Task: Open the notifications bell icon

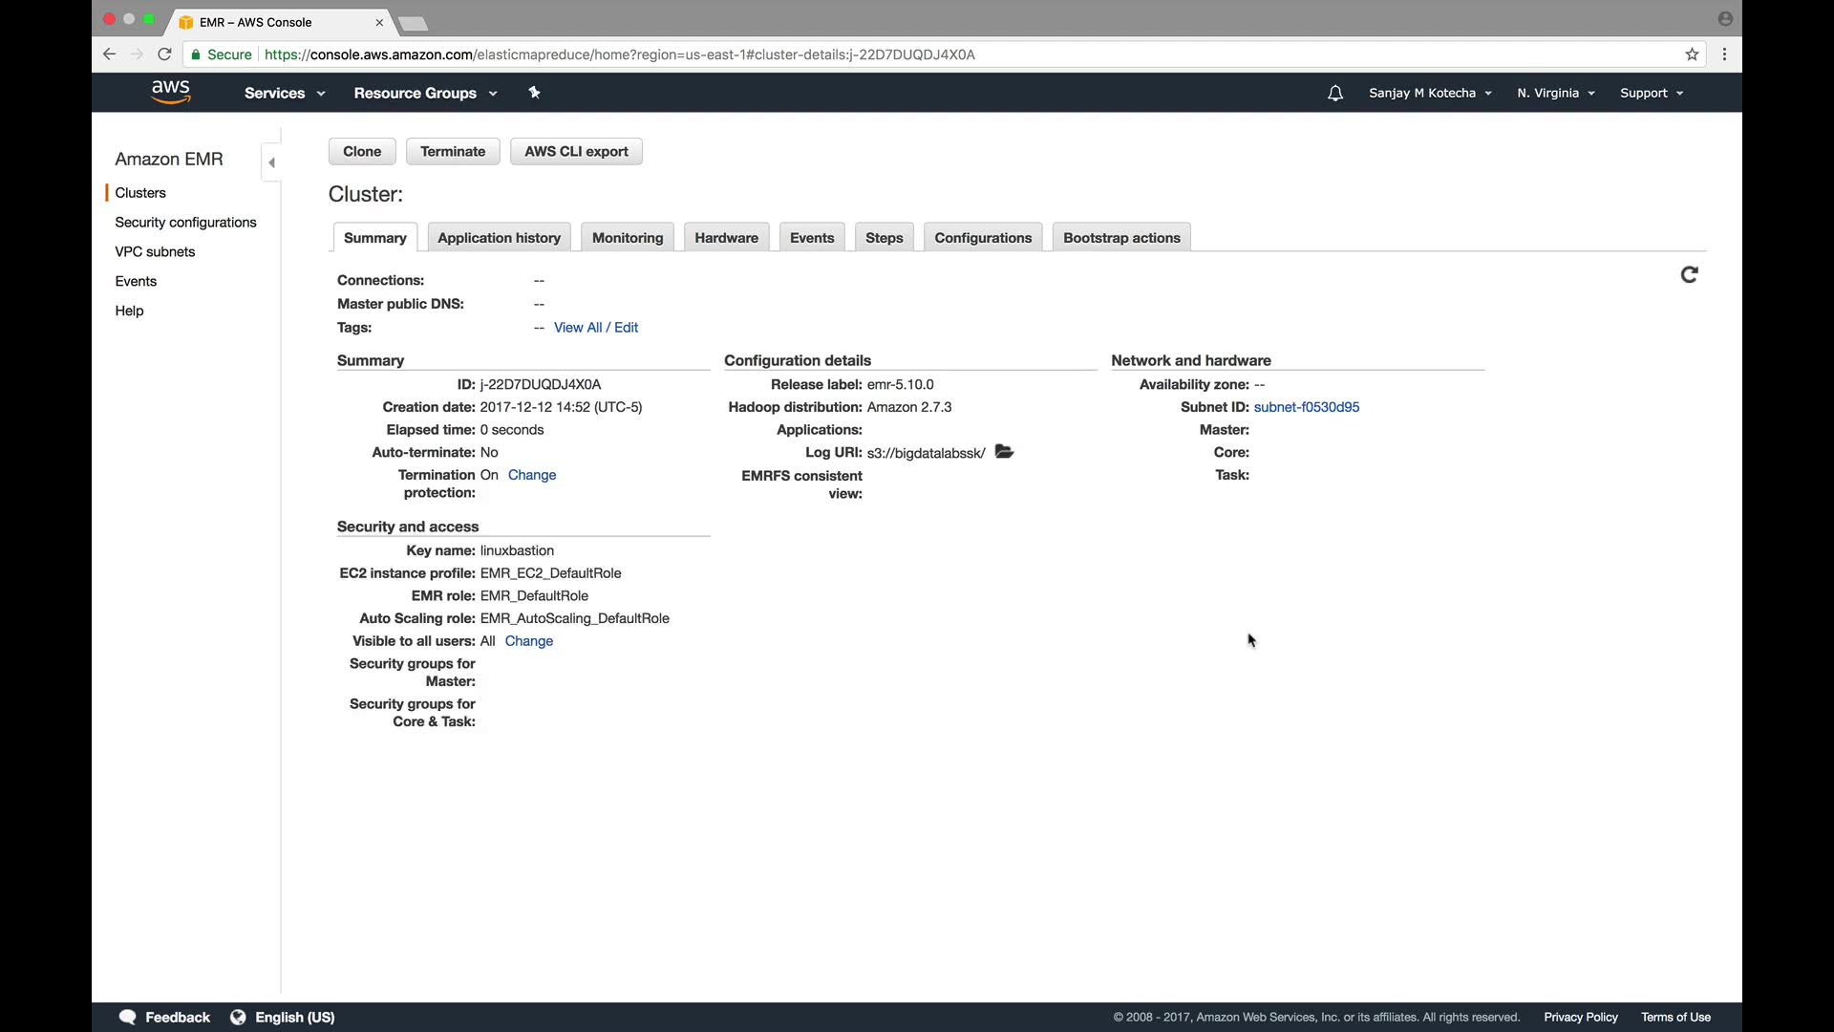Action: [x=1334, y=93]
